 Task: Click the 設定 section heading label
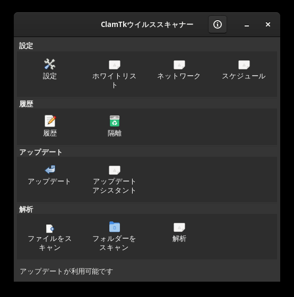click(x=26, y=46)
